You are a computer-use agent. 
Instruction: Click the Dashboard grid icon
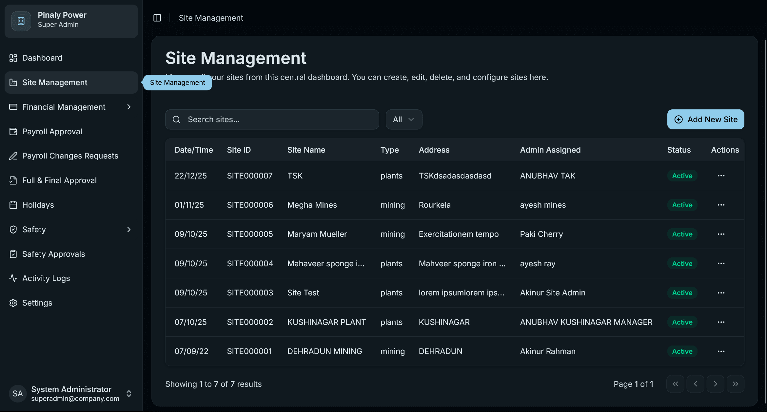pyautogui.click(x=13, y=58)
